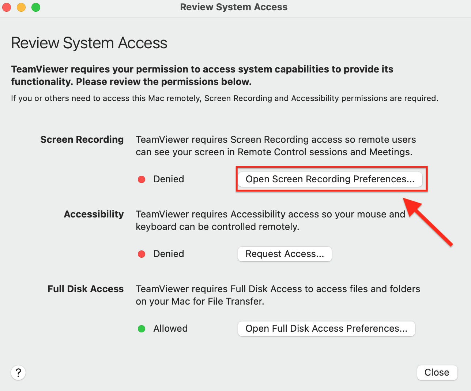The height and width of the screenshot is (391, 471).
Task: Click Full Disk Access green status dot
Action: [142, 329]
